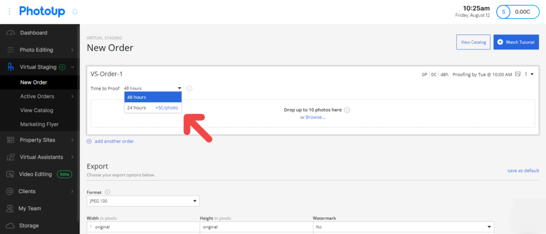Click the VS-Order-1 order name
This screenshot has height=234, width=546.
(106, 73)
